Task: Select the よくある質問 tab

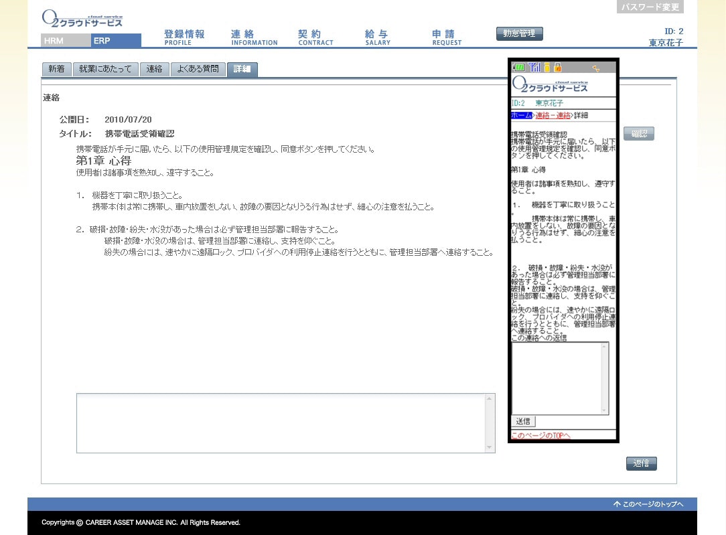Action: 198,69
